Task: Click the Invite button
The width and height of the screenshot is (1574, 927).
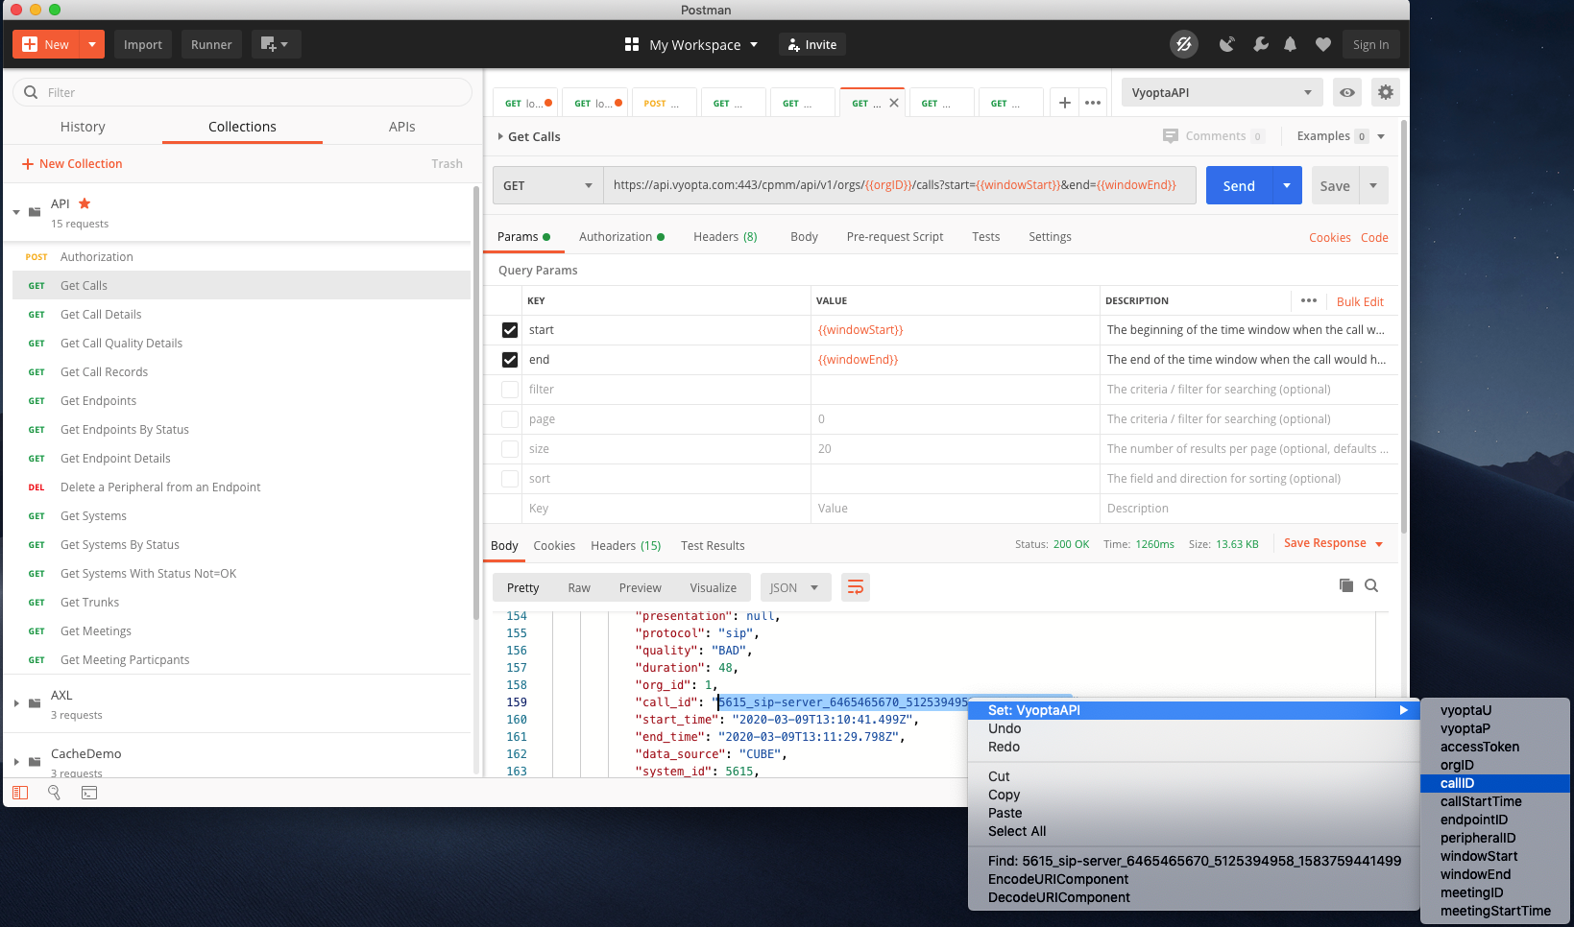Action: click(812, 44)
